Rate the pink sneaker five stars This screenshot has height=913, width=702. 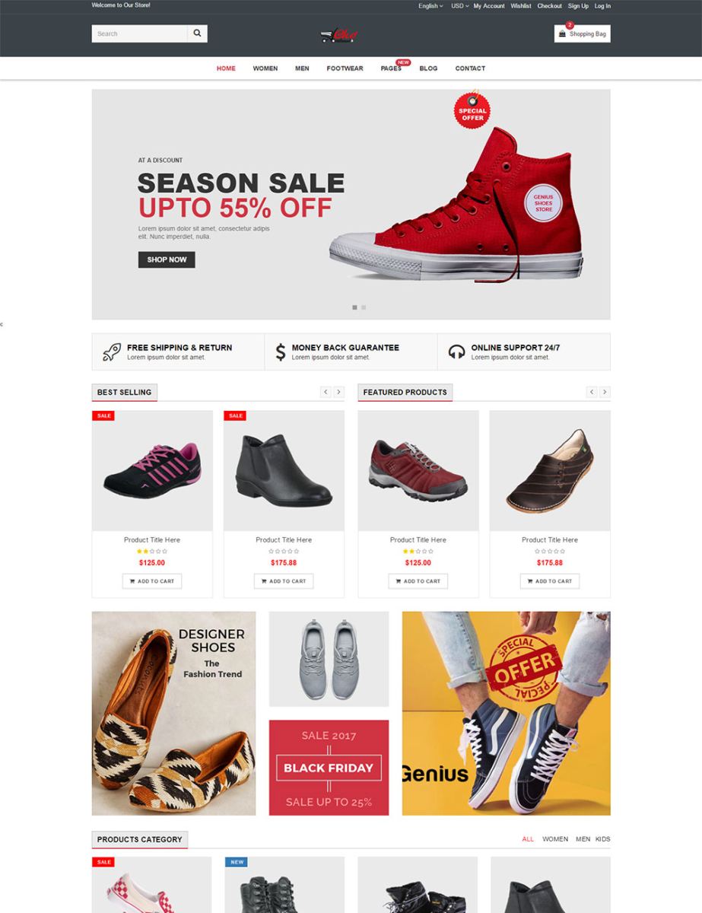click(x=165, y=551)
